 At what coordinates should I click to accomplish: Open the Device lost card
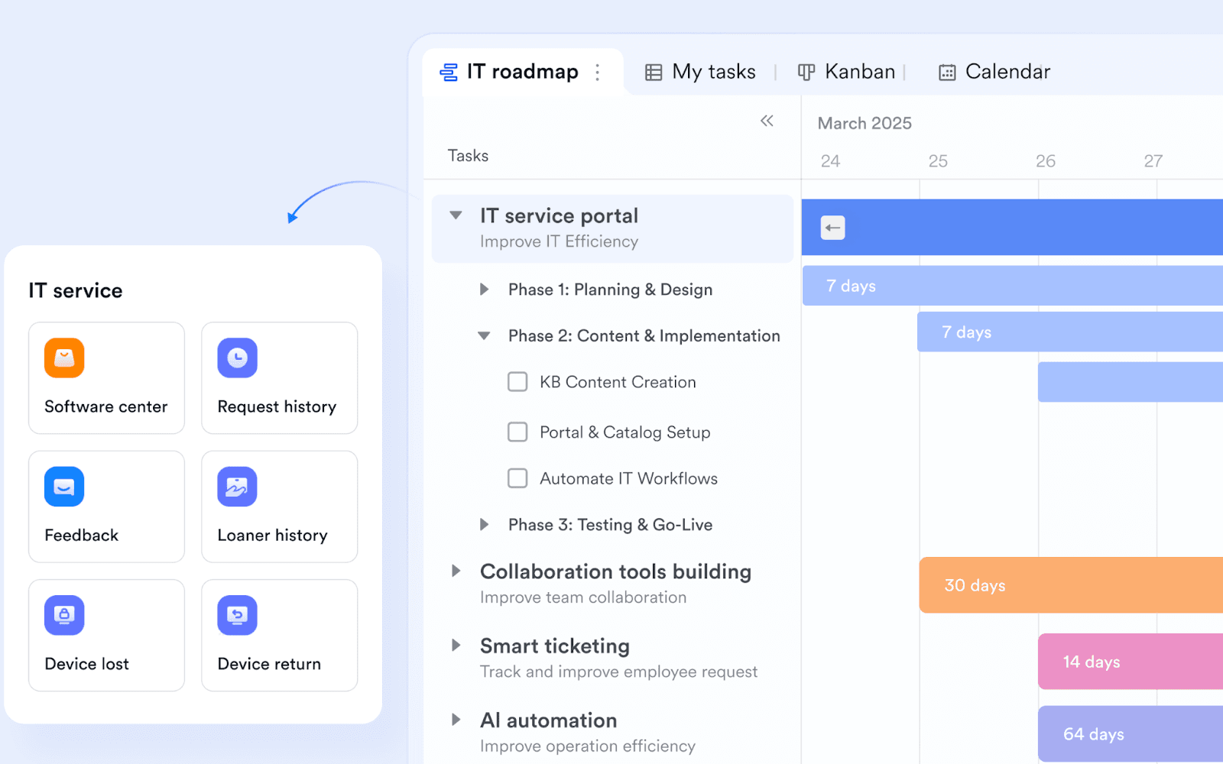pyautogui.click(x=106, y=636)
